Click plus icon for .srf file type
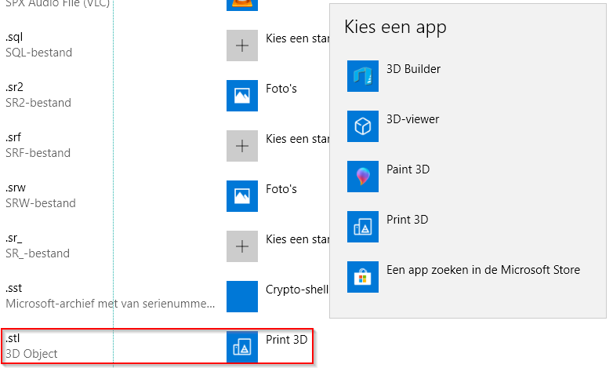The height and width of the screenshot is (368, 613). tap(242, 146)
